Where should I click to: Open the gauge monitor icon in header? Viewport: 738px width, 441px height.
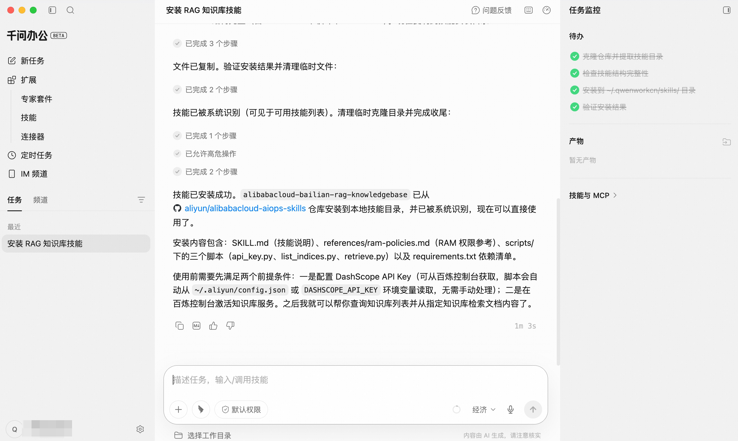(x=547, y=10)
